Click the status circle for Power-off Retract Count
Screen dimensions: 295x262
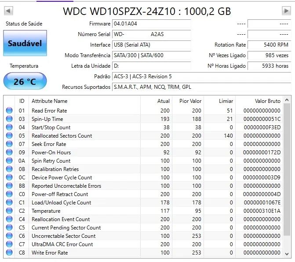[x=9, y=194]
